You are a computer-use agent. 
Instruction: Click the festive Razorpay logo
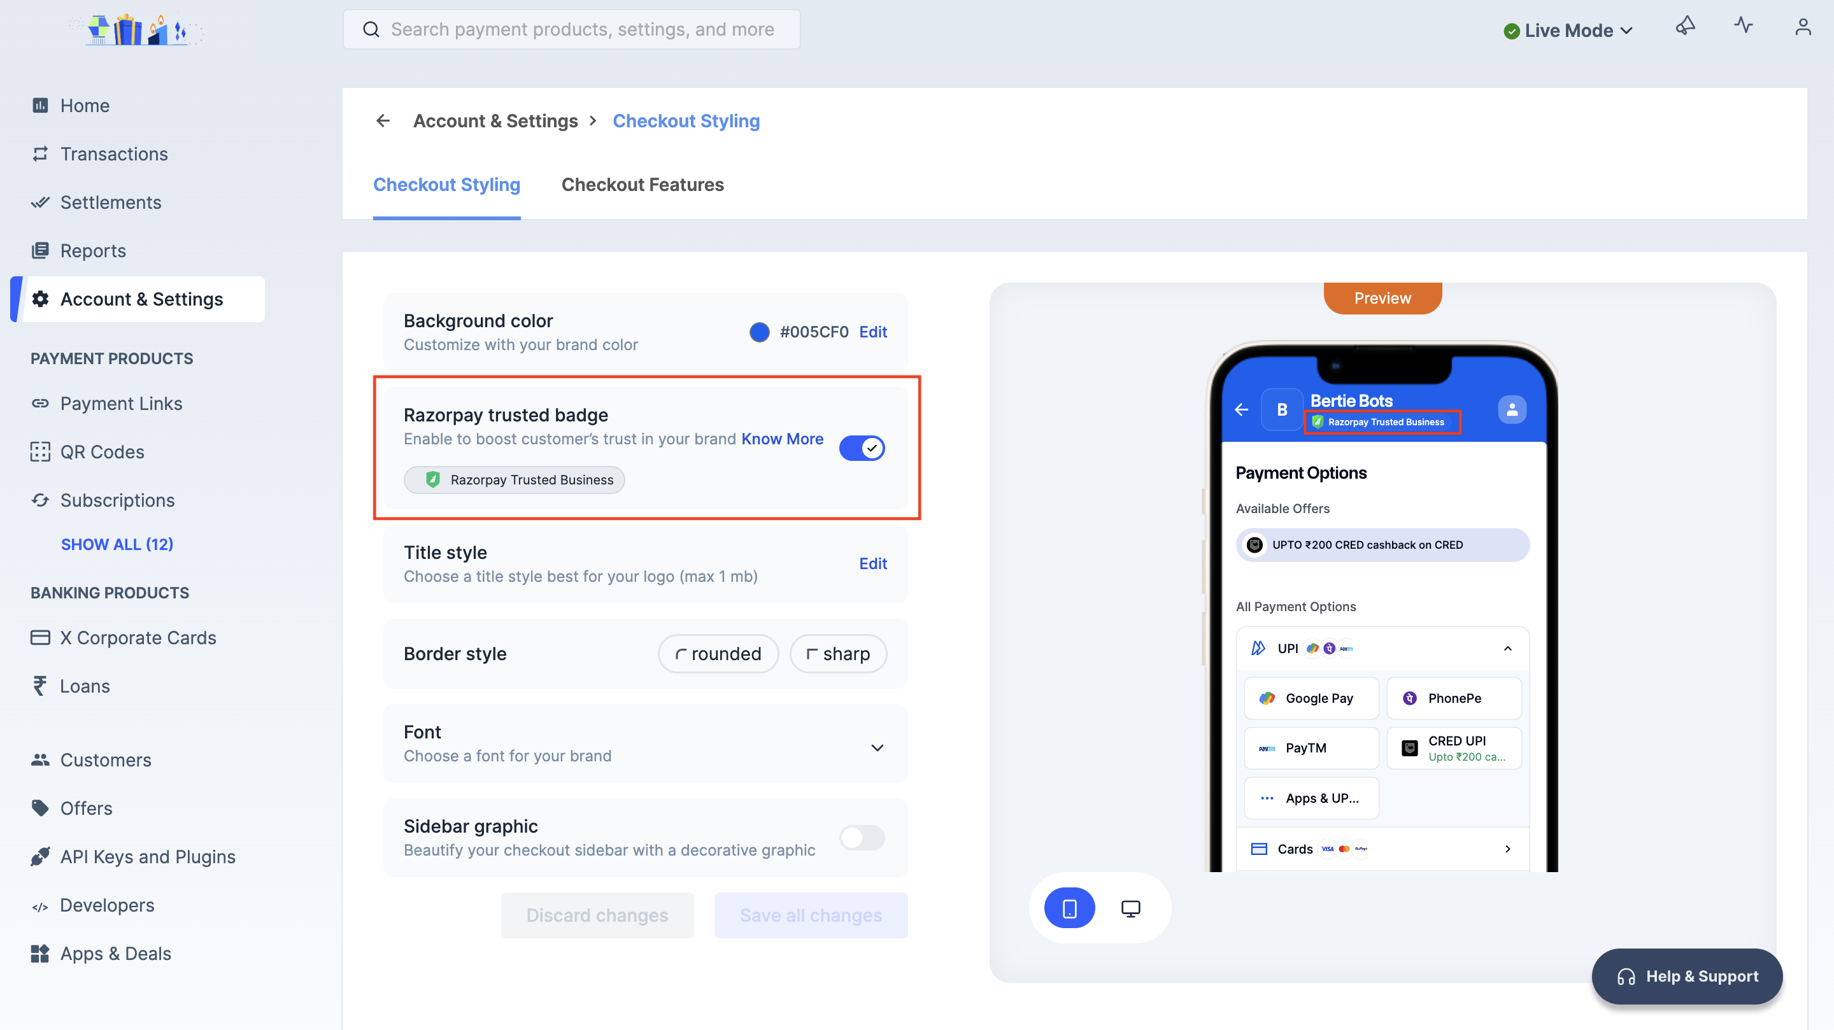[136, 29]
